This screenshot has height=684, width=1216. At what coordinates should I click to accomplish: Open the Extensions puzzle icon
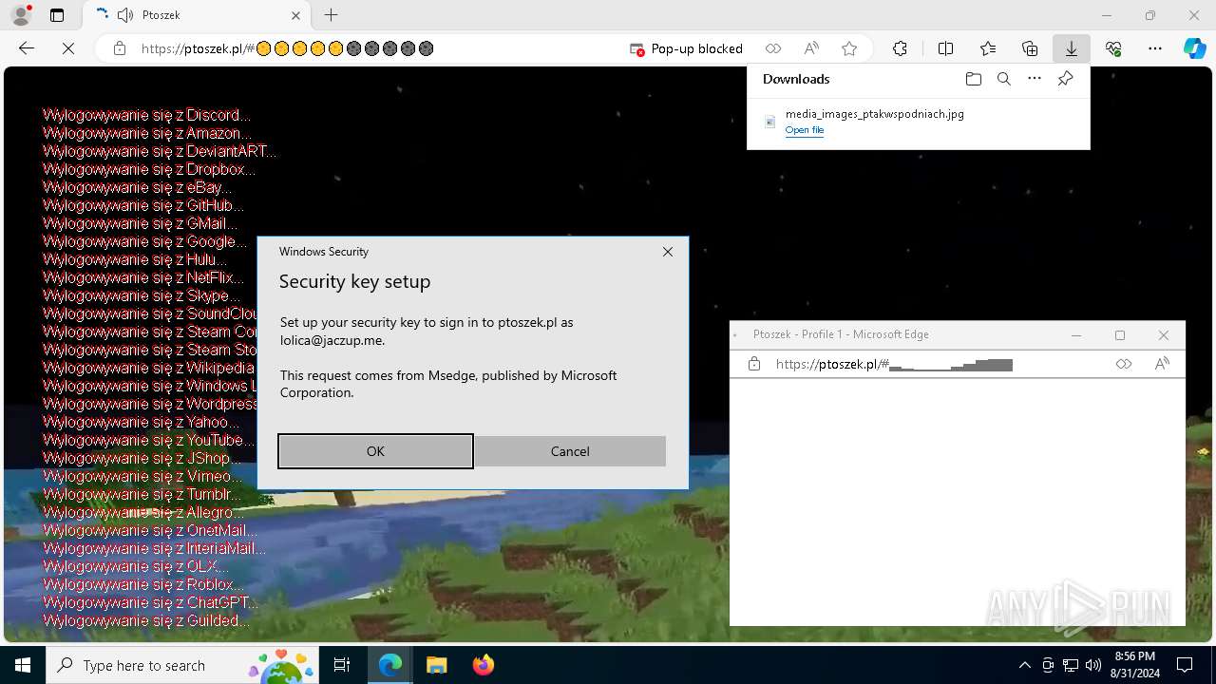click(900, 48)
